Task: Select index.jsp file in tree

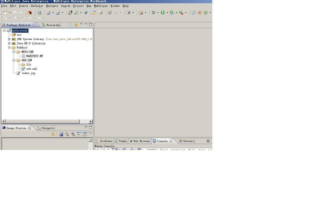Action: 26,73
